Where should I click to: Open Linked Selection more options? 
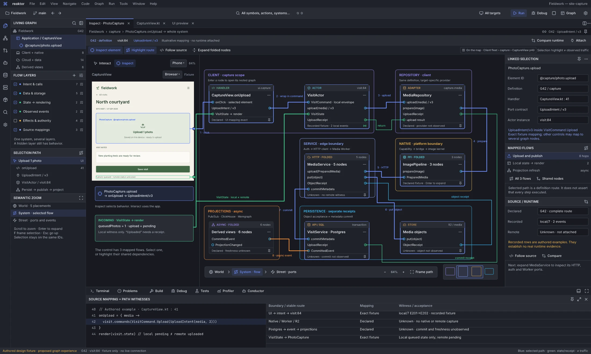point(586,59)
